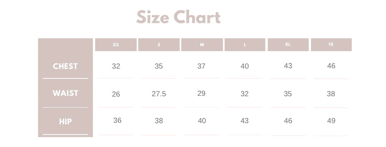This screenshot has height=147, width=386.
Task: Click the 1X waist value 38
Action: point(331,94)
